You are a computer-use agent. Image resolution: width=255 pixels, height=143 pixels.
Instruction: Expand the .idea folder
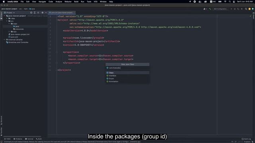[x=7, y=19]
